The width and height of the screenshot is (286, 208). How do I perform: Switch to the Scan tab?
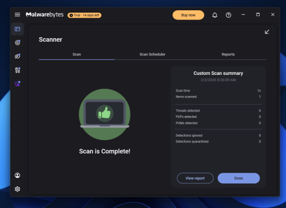tap(77, 54)
